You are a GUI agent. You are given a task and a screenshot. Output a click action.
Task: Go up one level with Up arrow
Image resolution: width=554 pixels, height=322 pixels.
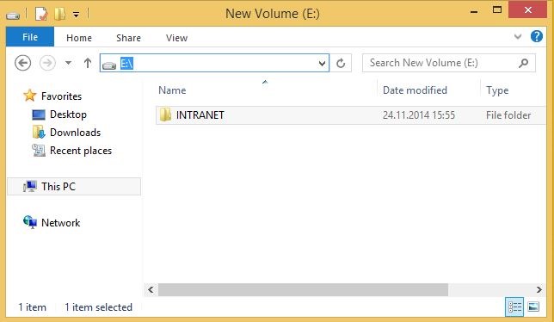88,63
